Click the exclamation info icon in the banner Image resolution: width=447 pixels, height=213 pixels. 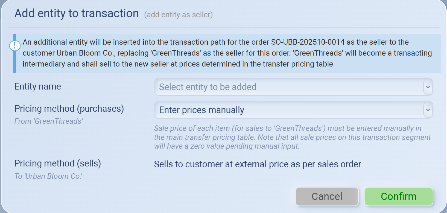click(x=15, y=45)
